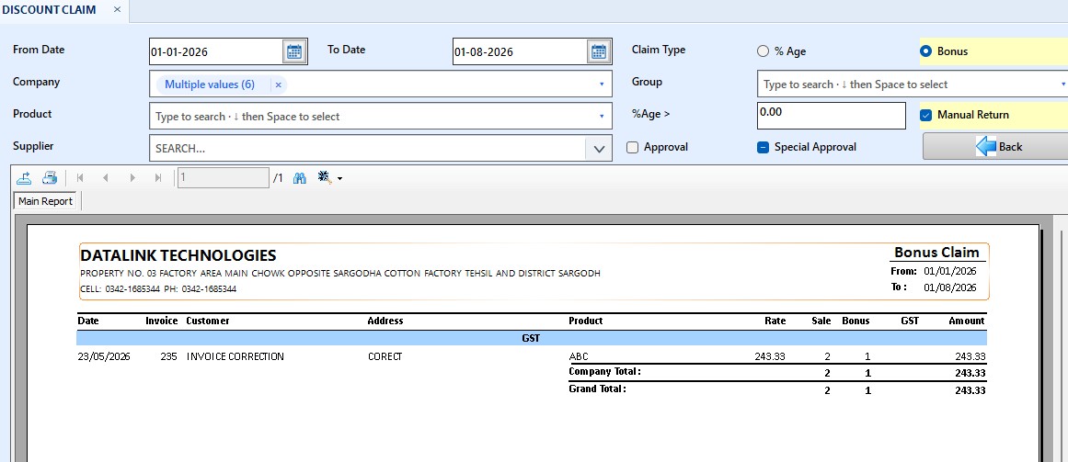Image resolution: width=1068 pixels, height=462 pixels.
Task: Export the report using the export icon
Action: (24, 178)
